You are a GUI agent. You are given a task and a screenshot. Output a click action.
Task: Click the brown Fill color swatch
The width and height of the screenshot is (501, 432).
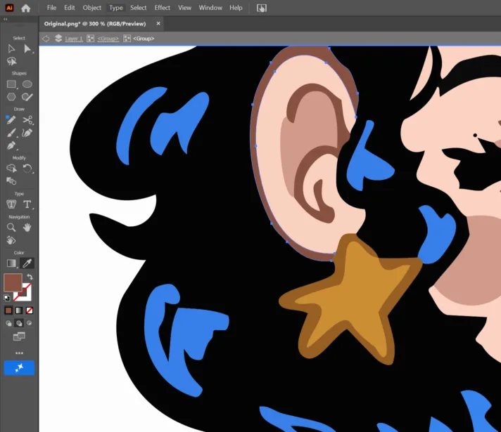tap(13, 282)
